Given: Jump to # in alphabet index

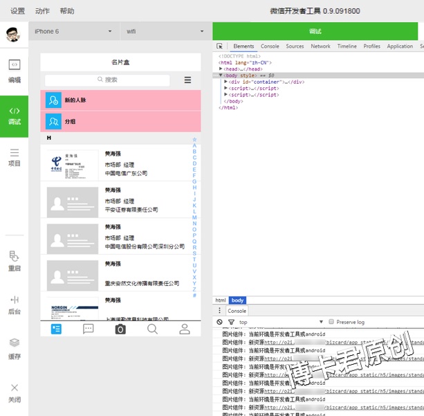Looking at the screenshot, I should pos(194,296).
